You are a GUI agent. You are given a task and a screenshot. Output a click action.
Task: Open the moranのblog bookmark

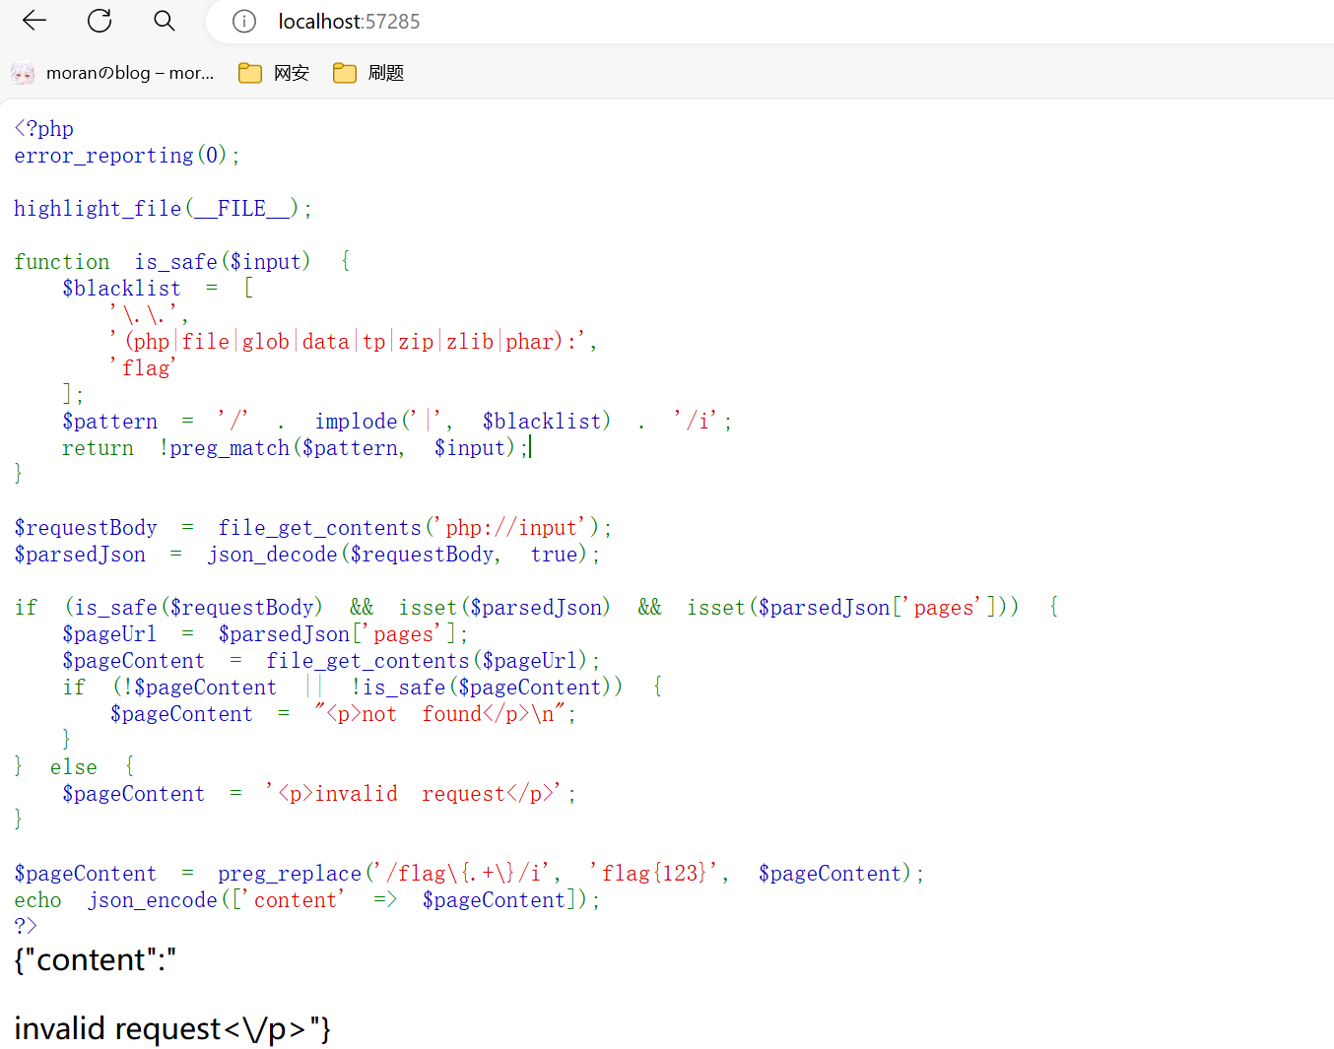[113, 73]
